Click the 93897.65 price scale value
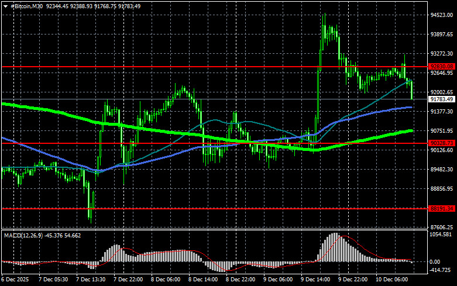This screenshot has height=286, width=457. pyautogui.click(x=442, y=35)
